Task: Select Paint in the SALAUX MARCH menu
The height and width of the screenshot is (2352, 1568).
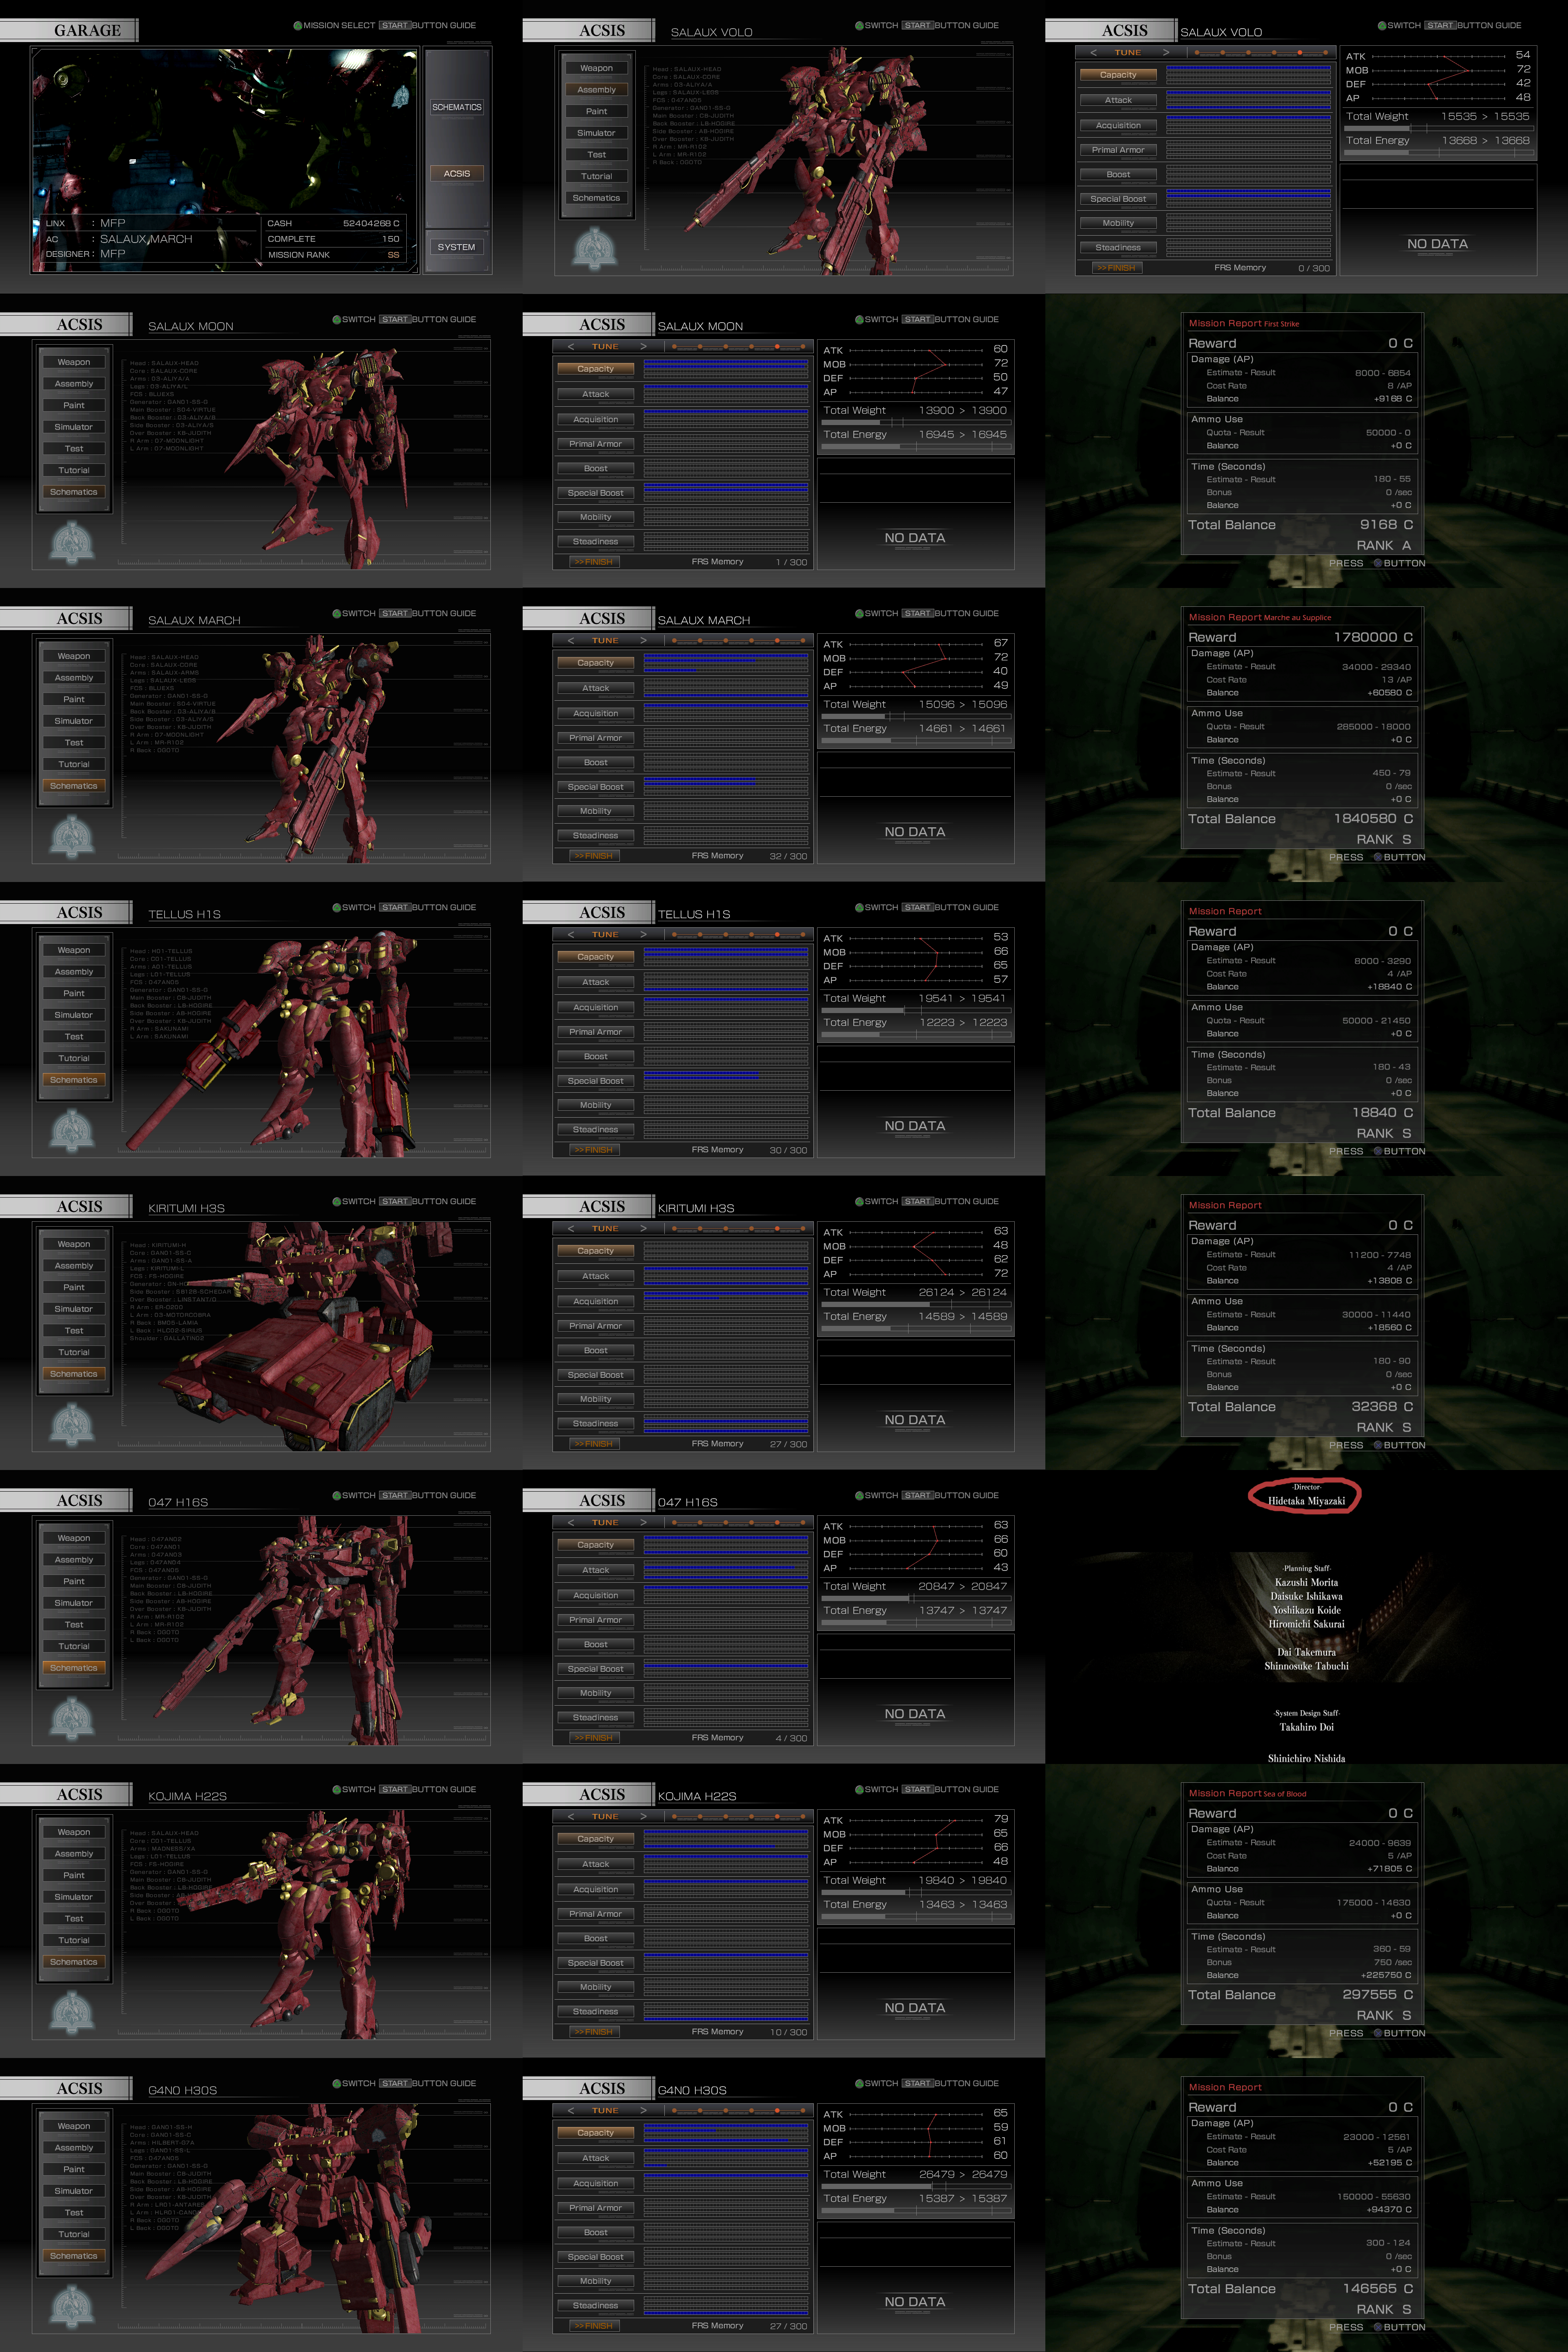Action: [74, 700]
